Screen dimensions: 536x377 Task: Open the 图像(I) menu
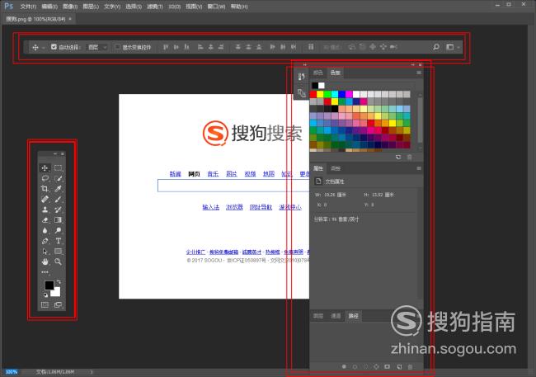click(x=70, y=7)
